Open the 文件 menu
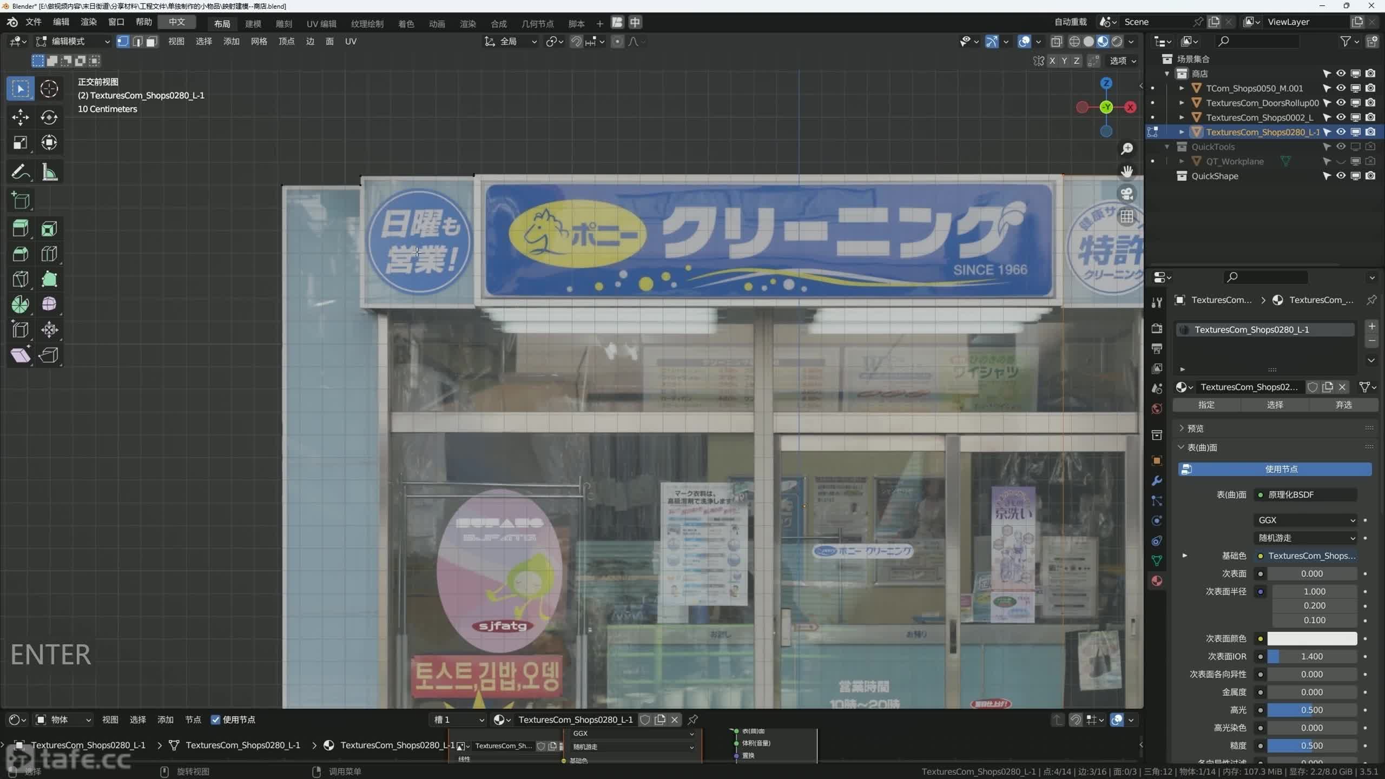 point(34,22)
